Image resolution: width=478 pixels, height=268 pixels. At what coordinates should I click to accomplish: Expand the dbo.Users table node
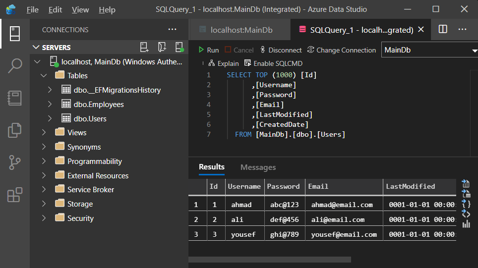click(50, 118)
